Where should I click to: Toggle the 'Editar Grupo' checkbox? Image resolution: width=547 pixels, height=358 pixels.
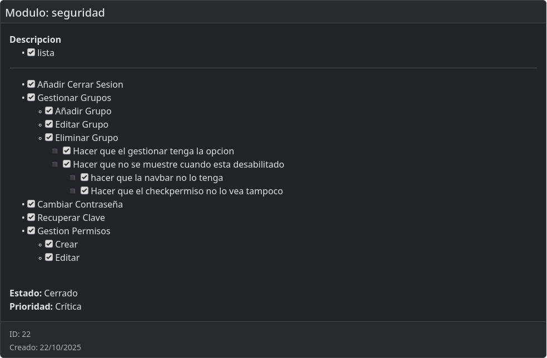click(x=49, y=124)
